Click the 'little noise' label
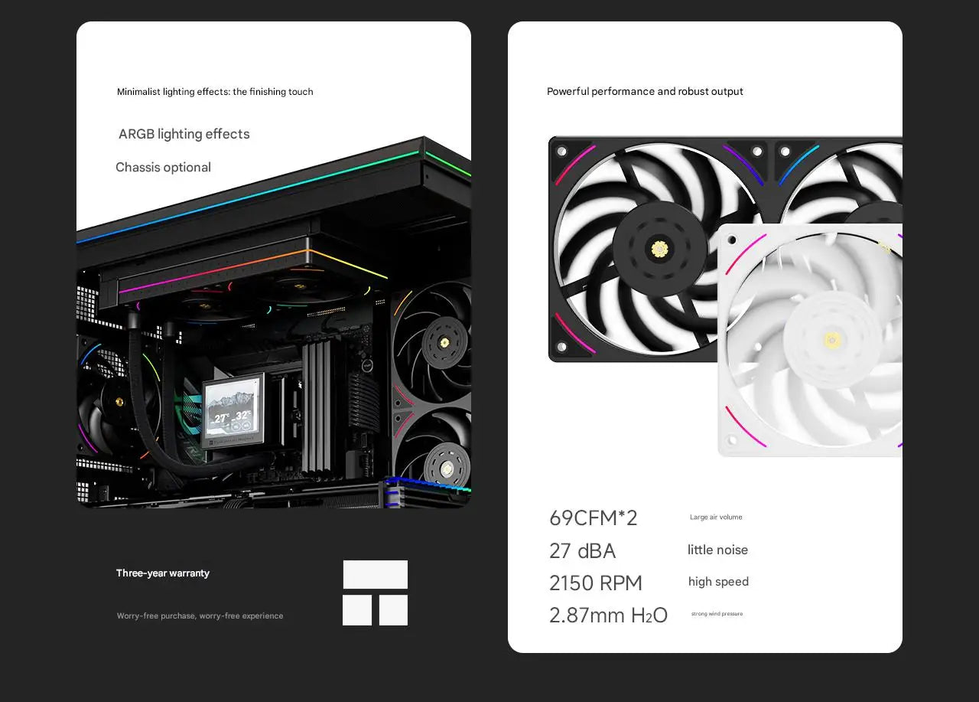This screenshot has width=979, height=702. [717, 550]
